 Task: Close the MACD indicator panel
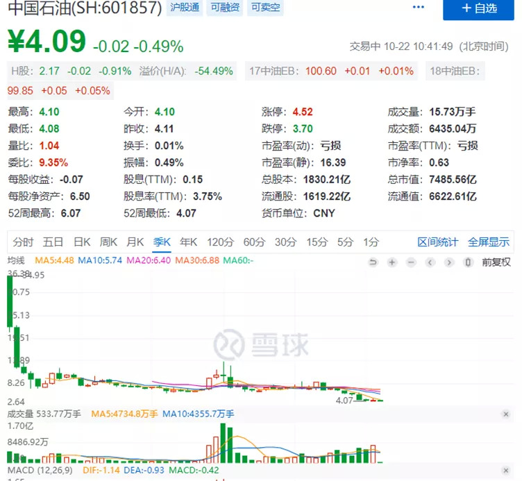[505, 471]
